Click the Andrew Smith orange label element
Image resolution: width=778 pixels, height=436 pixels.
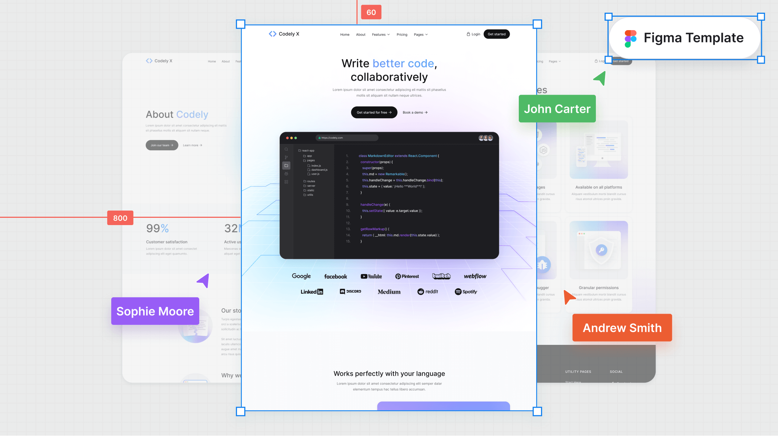coord(622,328)
